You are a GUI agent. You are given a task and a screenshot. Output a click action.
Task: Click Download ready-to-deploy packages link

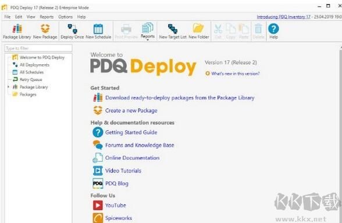[180, 98]
